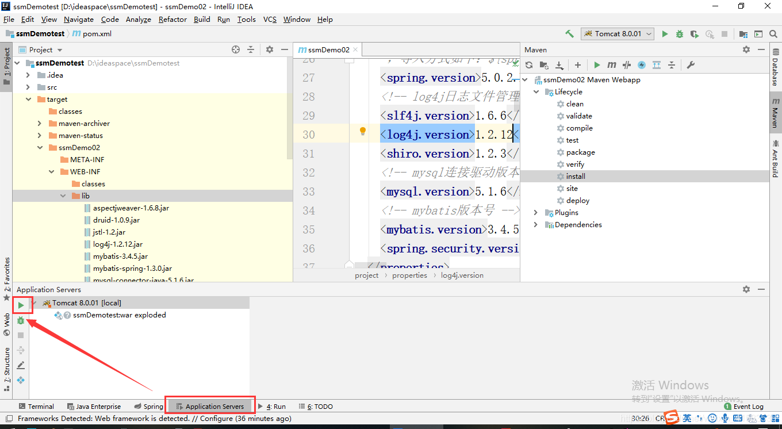
Task: Click intention lightbulb on line 30
Action: pyautogui.click(x=363, y=131)
